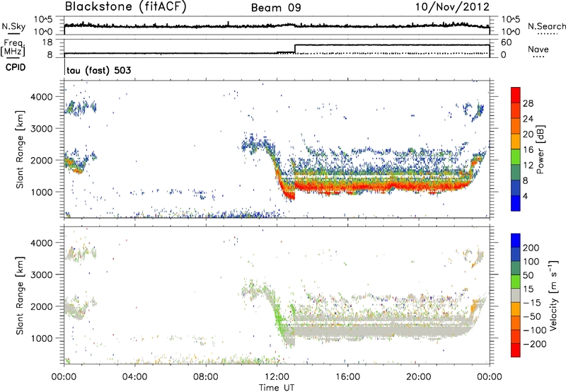The width and height of the screenshot is (566, 392).
Task: Select the '10^0' tick beside N.Search
Action: point(510,32)
